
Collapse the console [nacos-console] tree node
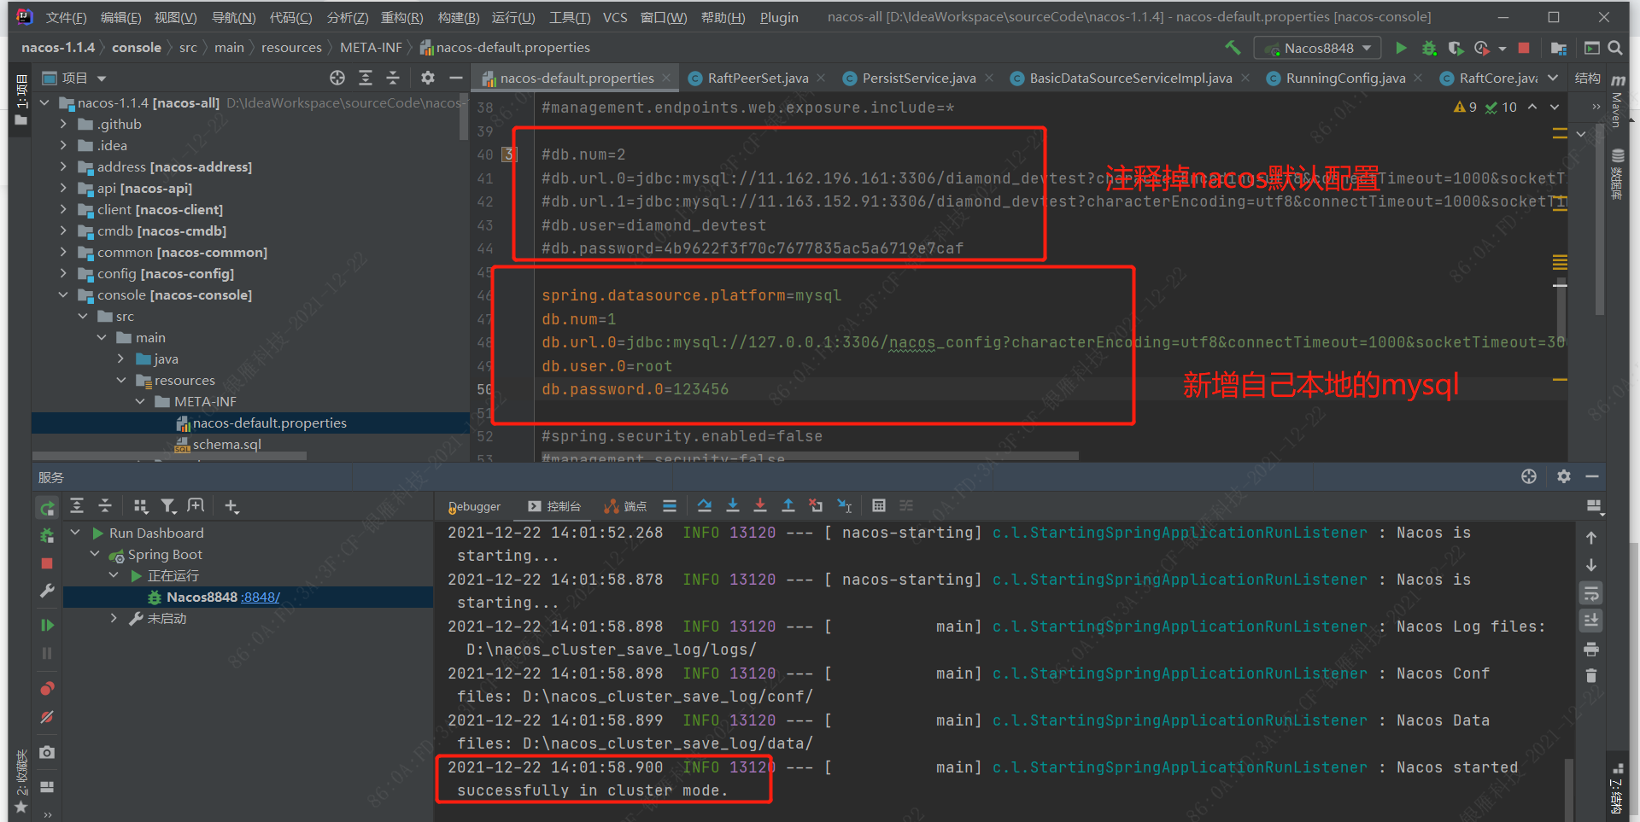point(63,294)
